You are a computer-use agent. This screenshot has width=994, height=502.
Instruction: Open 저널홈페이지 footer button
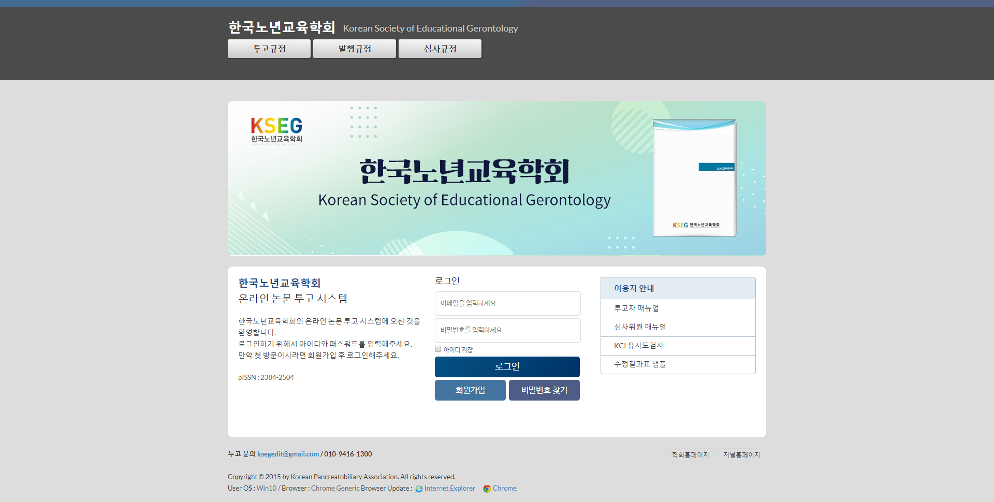point(741,455)
